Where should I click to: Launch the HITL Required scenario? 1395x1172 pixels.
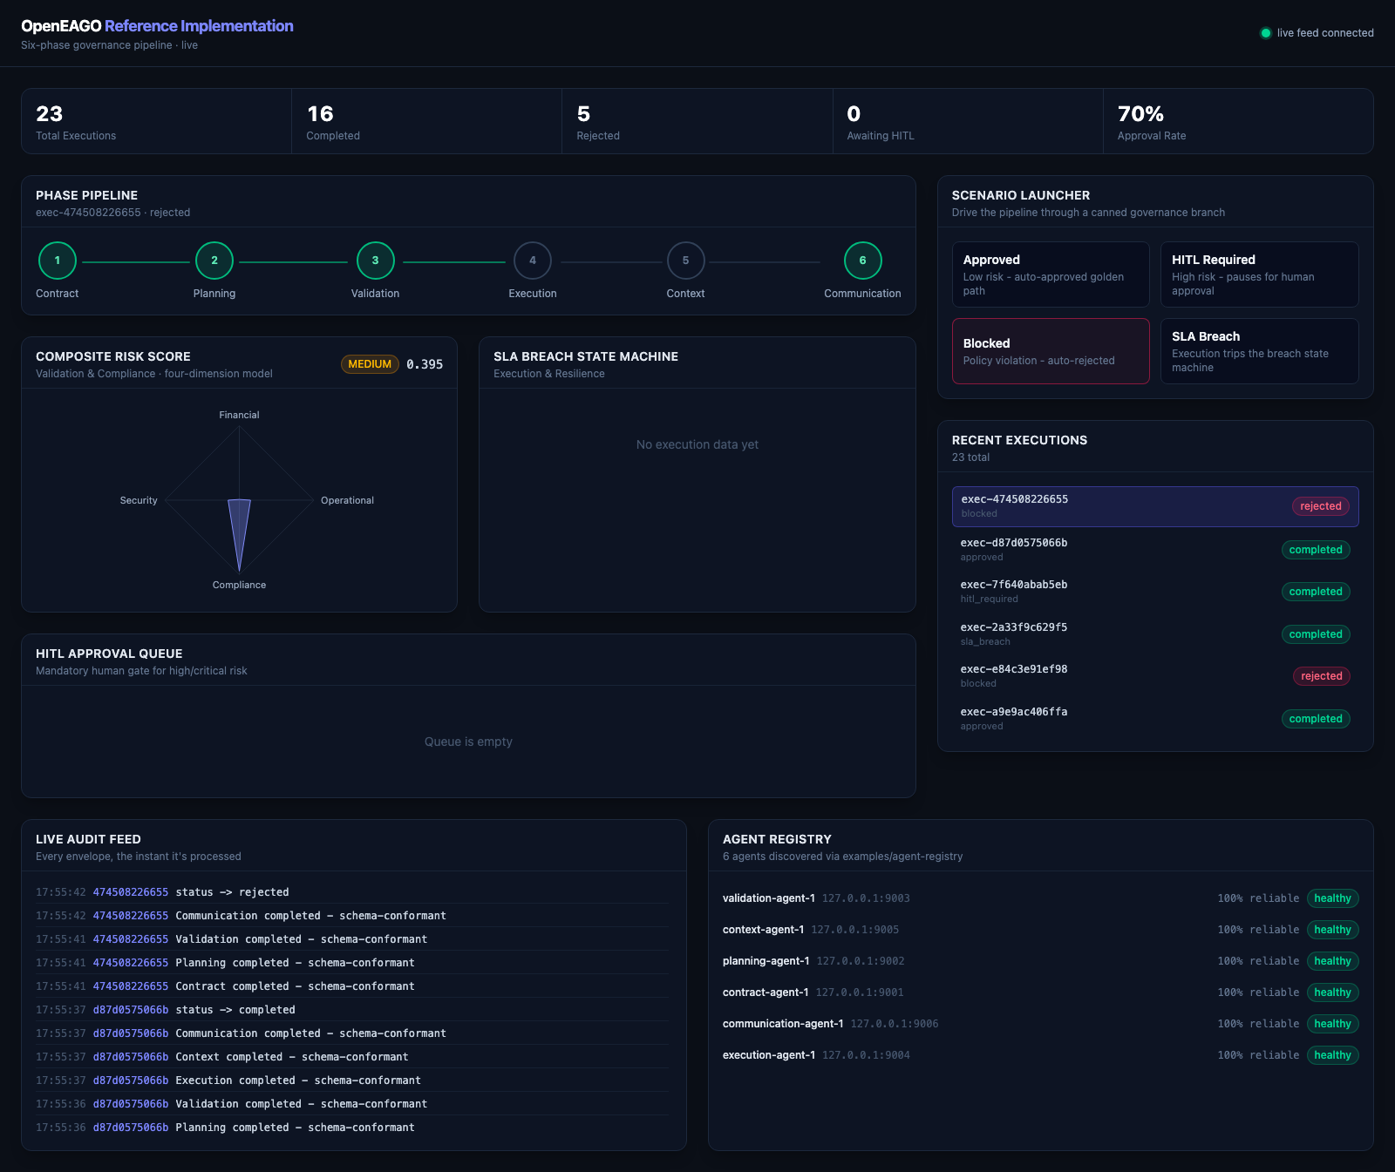coord(1260,274)
